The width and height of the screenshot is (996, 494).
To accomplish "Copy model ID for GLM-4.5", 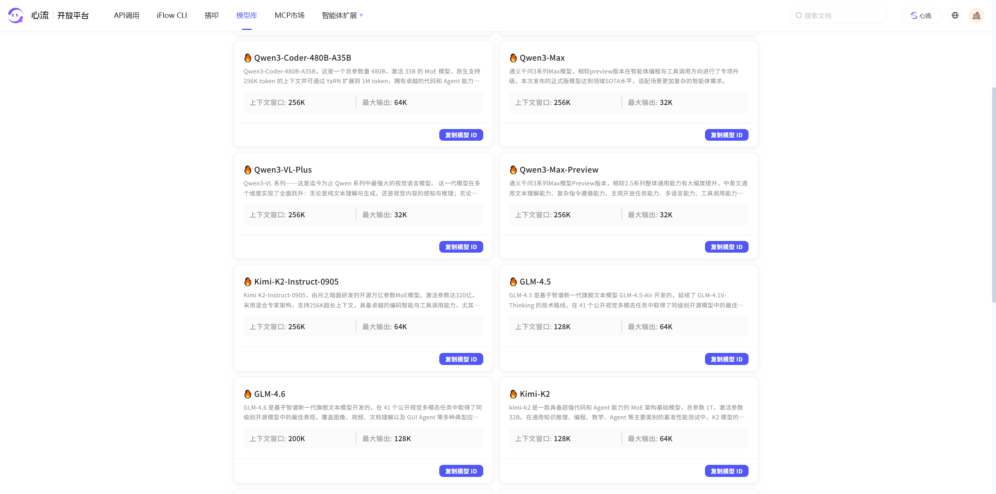I will point(726,359).
